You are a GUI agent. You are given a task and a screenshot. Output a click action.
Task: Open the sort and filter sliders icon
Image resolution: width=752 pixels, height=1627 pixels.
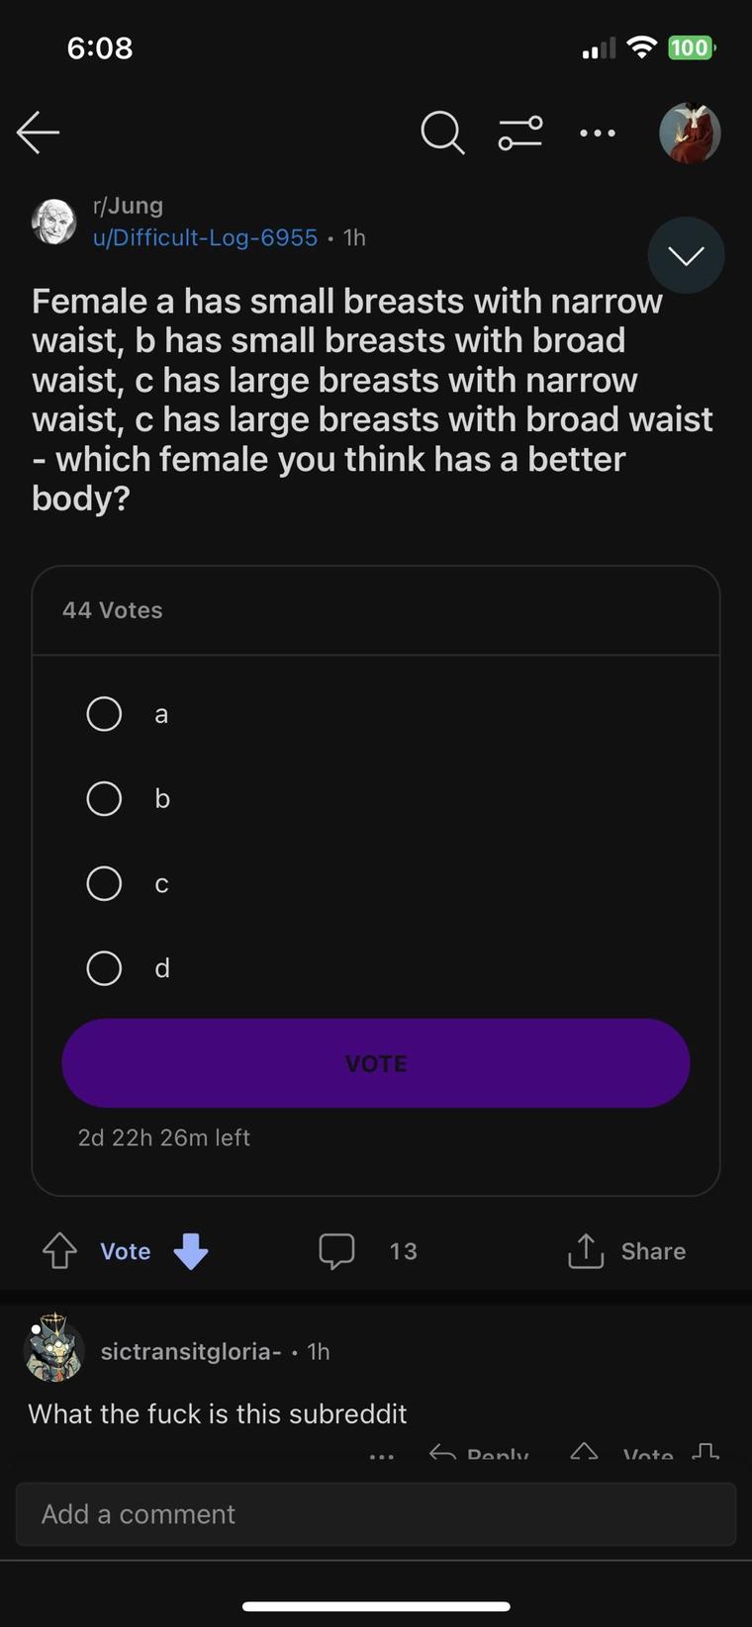pos(519,133)
